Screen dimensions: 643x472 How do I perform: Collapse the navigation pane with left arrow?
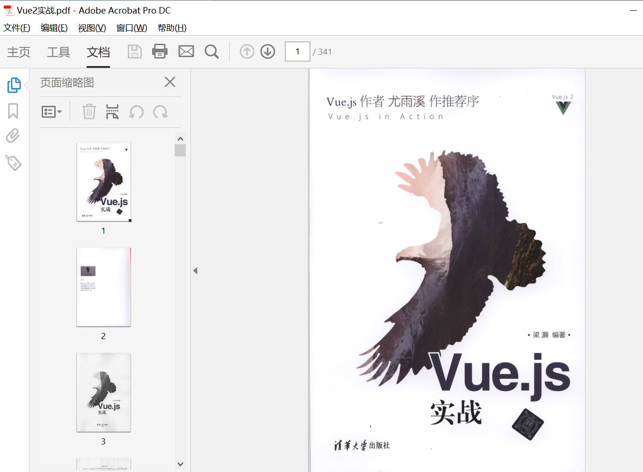point(195,271)
